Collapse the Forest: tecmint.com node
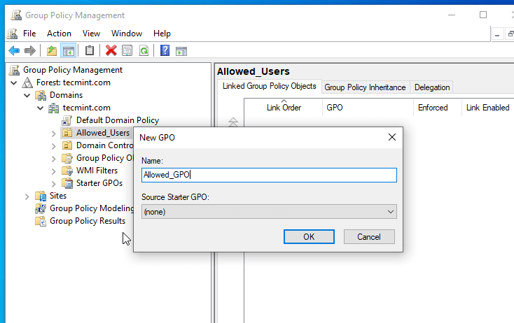Screen dimensions: 514x323 pos(14,82)
